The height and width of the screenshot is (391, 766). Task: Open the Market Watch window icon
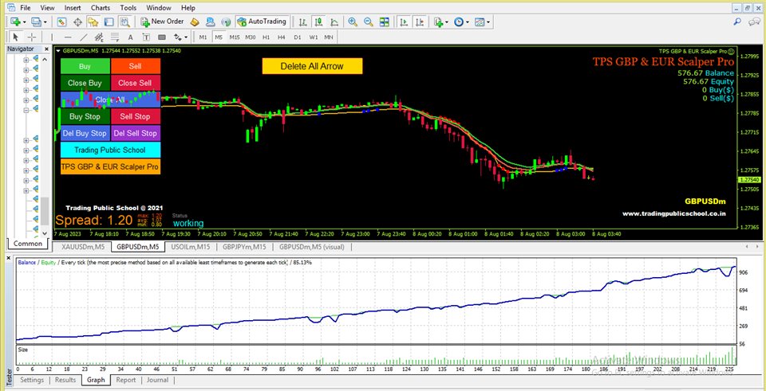click(x=61, y=22)
